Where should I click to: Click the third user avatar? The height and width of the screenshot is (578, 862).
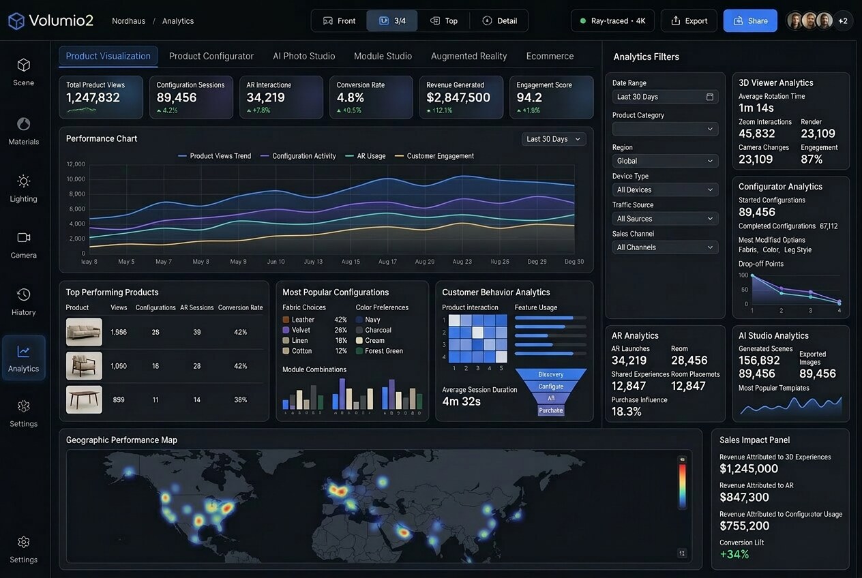[x=824, y=20]
